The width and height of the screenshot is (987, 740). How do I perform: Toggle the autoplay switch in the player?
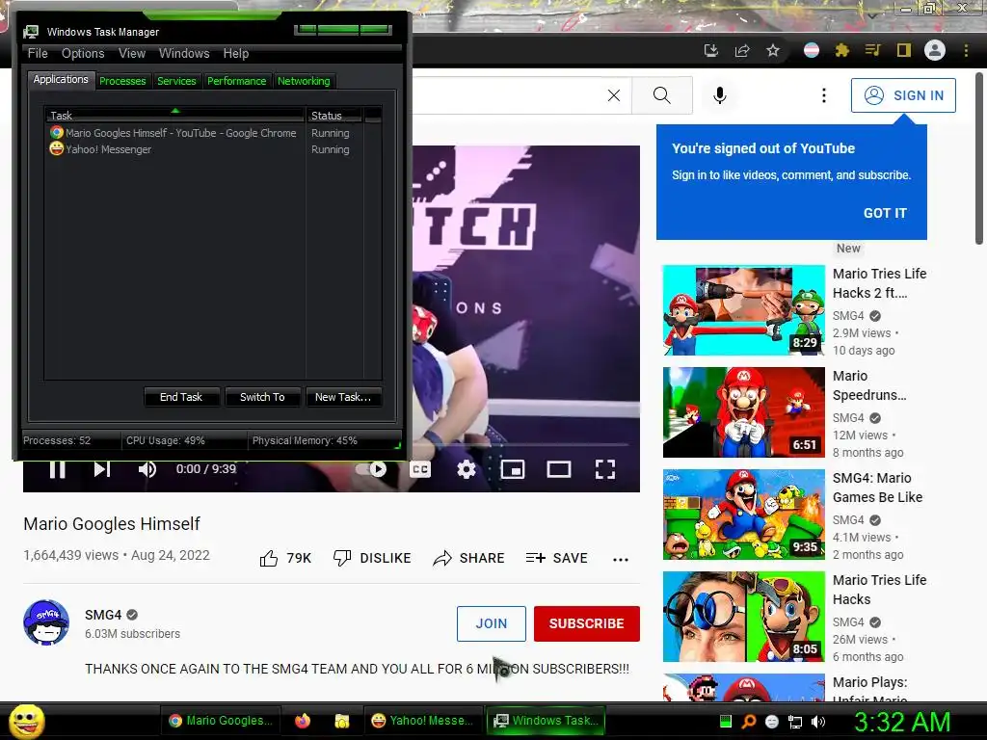pyautogui.click(x=372, y=469)
